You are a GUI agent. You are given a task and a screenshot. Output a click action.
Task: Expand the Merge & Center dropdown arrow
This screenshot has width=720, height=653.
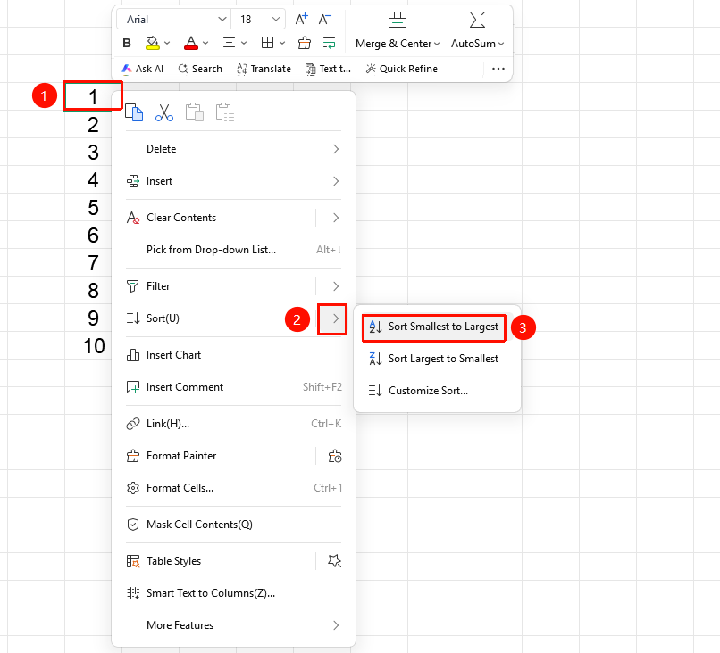[437, 44]
